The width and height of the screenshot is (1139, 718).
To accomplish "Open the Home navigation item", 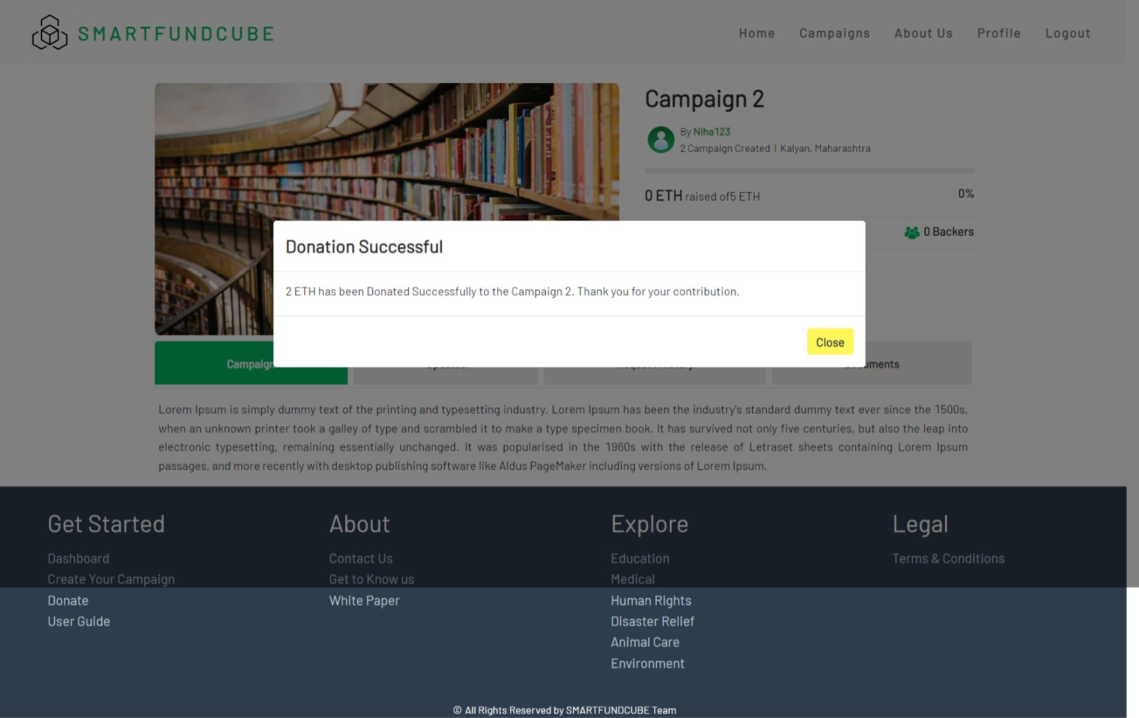I will point(756,32).
